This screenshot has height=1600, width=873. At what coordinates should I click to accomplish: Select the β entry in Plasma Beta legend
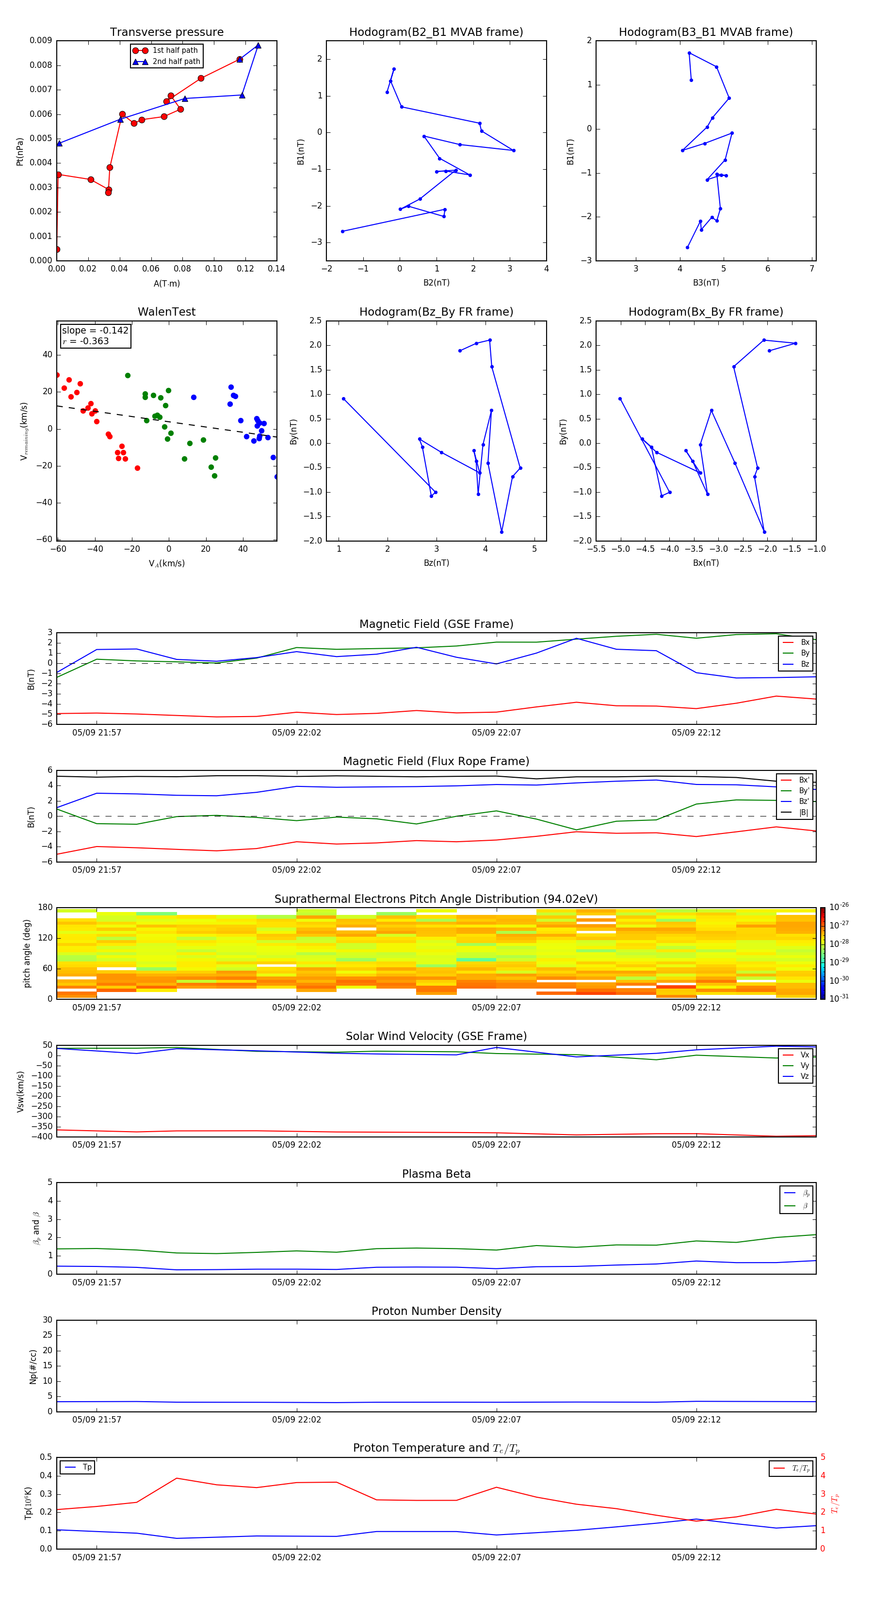click(x=796, y=1206)
